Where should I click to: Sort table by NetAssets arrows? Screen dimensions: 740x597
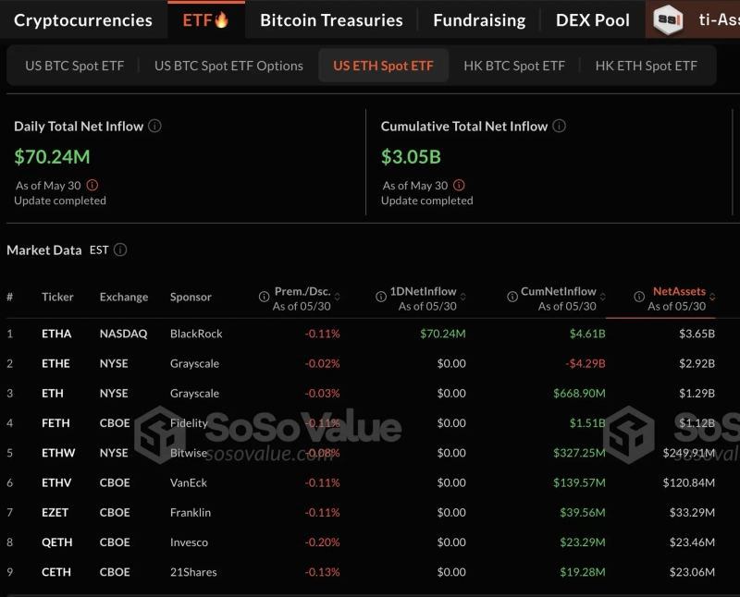[x=712, y=298]
